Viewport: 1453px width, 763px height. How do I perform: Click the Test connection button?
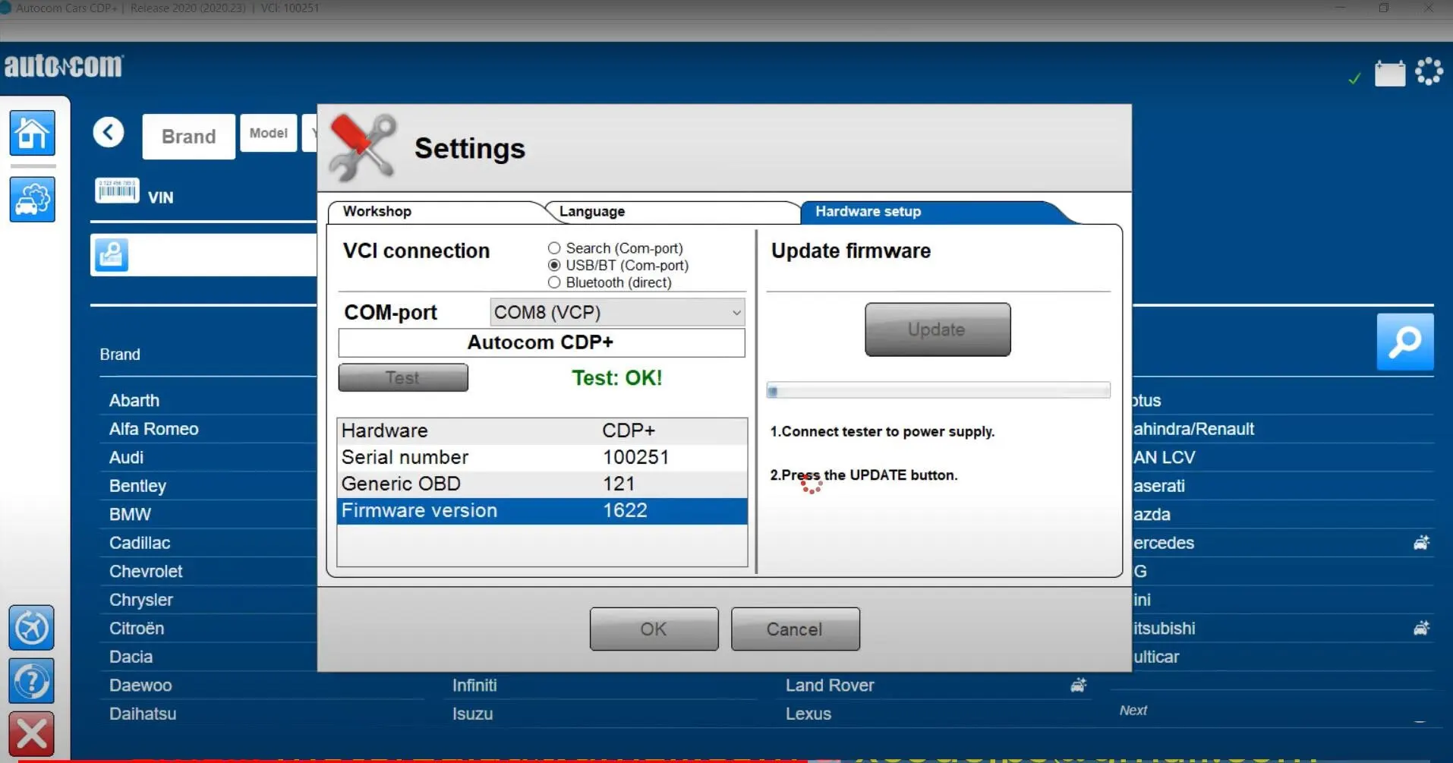coord(403,377)
